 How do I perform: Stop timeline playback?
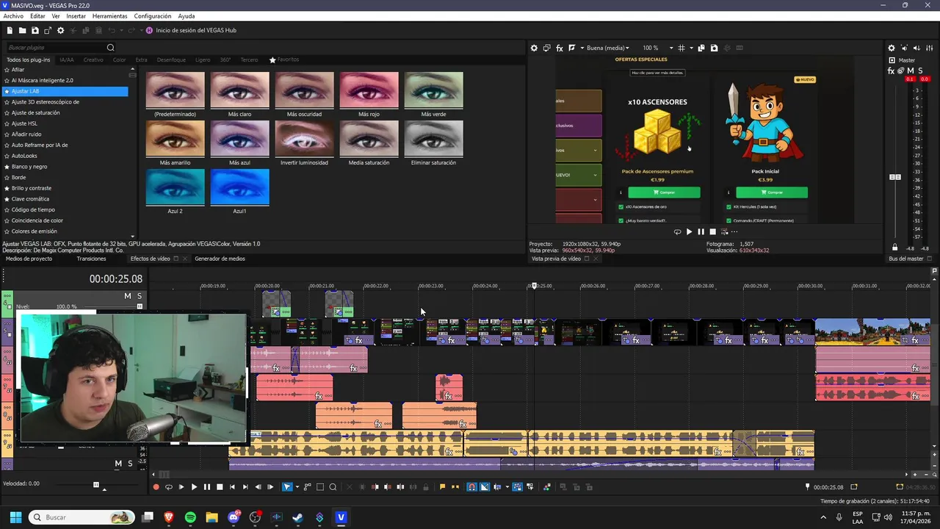click(x=220, y=487)
